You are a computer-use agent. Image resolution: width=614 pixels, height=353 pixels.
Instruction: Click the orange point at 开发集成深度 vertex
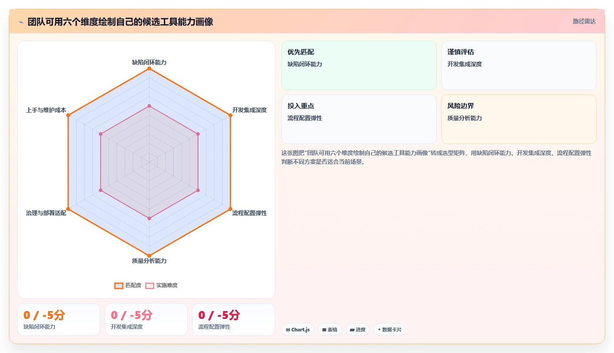(230, 115)
